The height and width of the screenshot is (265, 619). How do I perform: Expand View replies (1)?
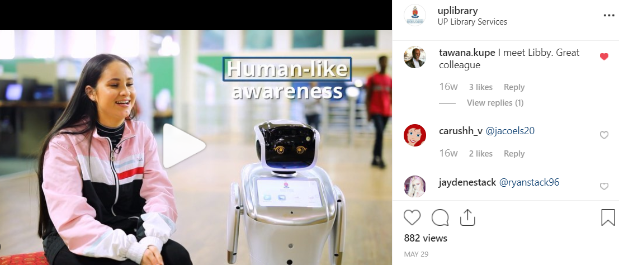pos(495,103)
